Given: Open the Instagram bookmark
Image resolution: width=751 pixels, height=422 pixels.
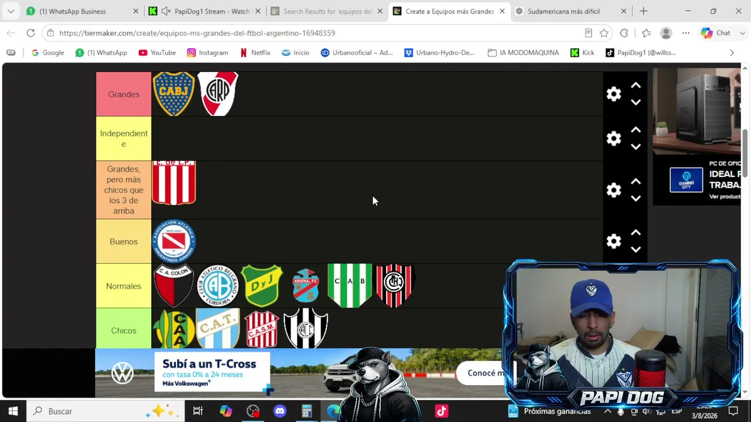Looking at the screenshot, I should [x=208, y=53].
